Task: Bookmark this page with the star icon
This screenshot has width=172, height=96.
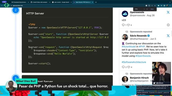Action: [155, 6]
